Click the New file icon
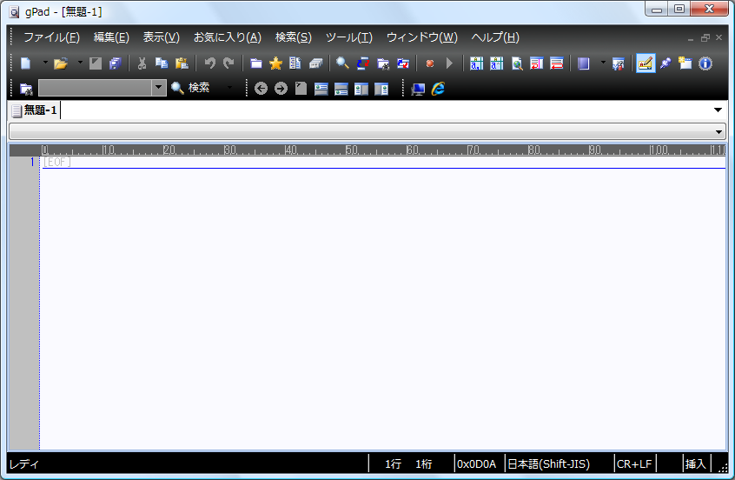735x480 pixels. [x=26, y=63]
